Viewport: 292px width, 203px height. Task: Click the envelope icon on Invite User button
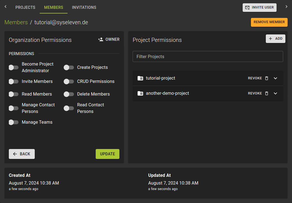(247, 7)
